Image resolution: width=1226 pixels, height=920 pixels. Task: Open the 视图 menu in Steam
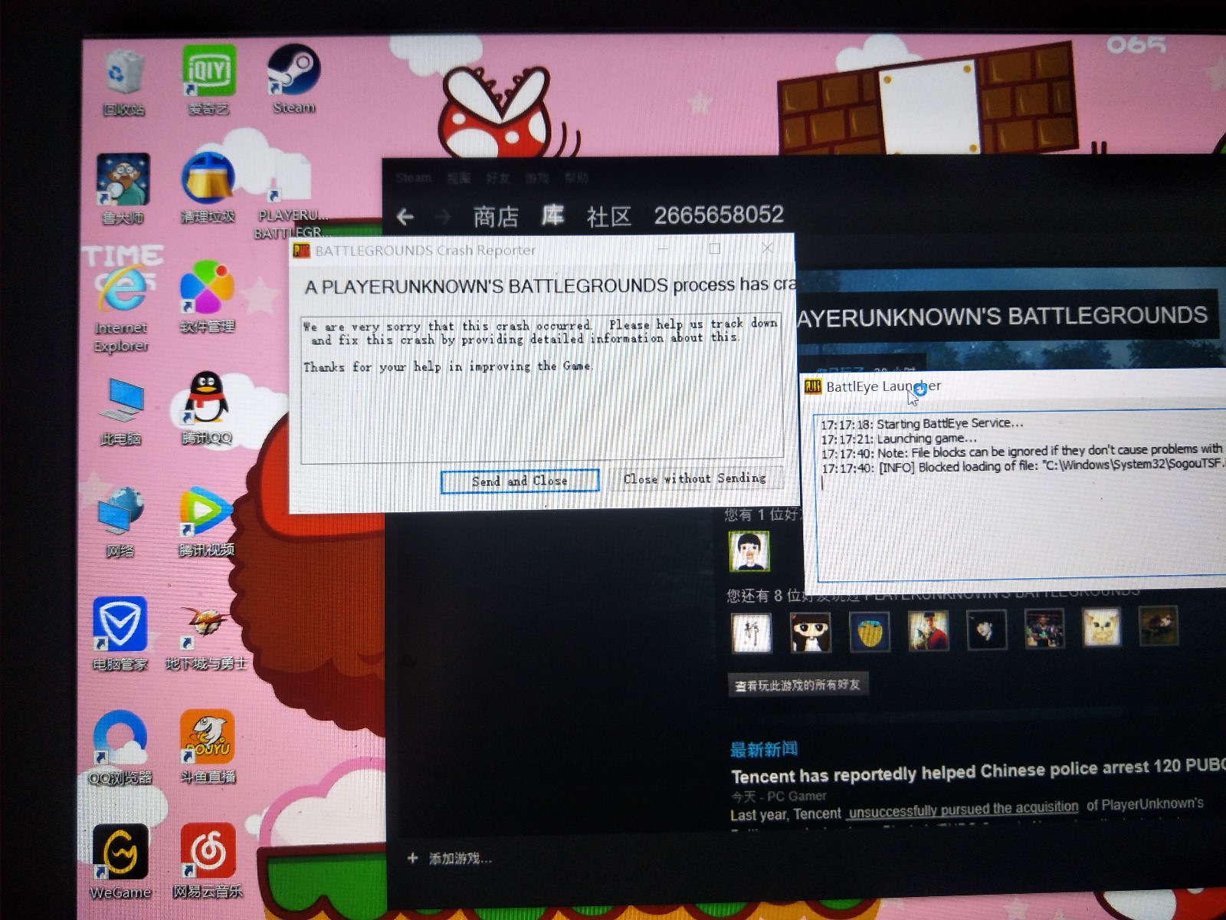[458, 178]
